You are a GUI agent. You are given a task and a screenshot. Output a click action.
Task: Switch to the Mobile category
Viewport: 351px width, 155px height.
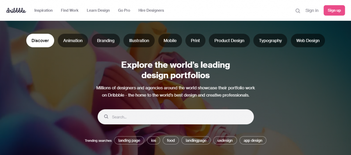[170, 41]
